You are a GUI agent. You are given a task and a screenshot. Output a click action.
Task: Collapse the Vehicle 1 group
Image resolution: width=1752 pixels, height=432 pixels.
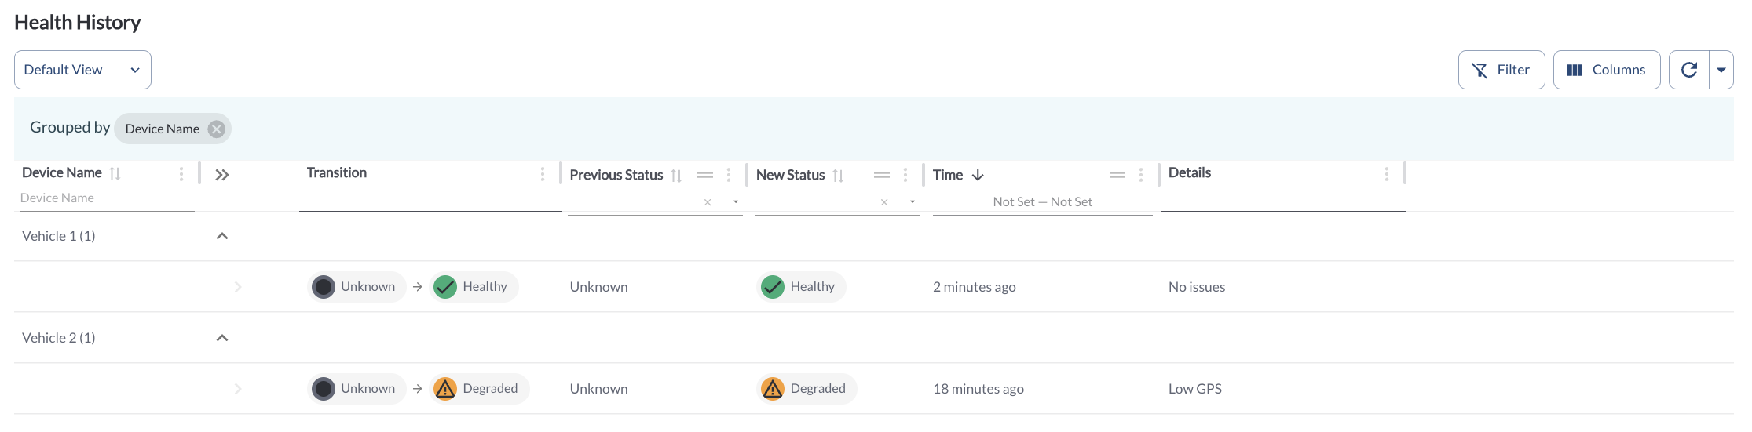pos(222,236)
